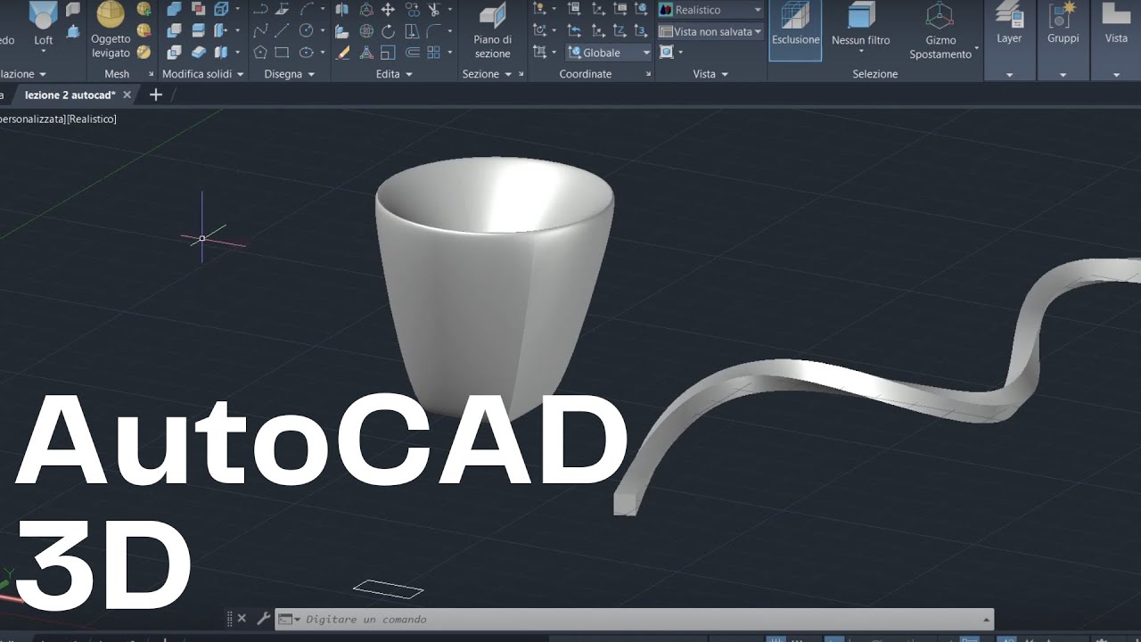1141x642 pixels.
Task: Click the mesh refine icon
Action: 144,53
